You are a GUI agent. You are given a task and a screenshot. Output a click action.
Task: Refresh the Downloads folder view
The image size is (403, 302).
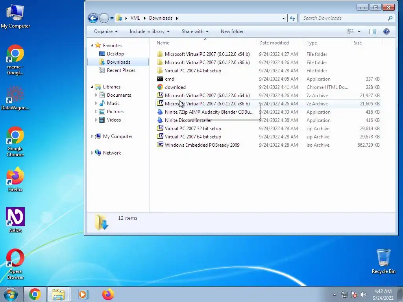tap(292, 18)
